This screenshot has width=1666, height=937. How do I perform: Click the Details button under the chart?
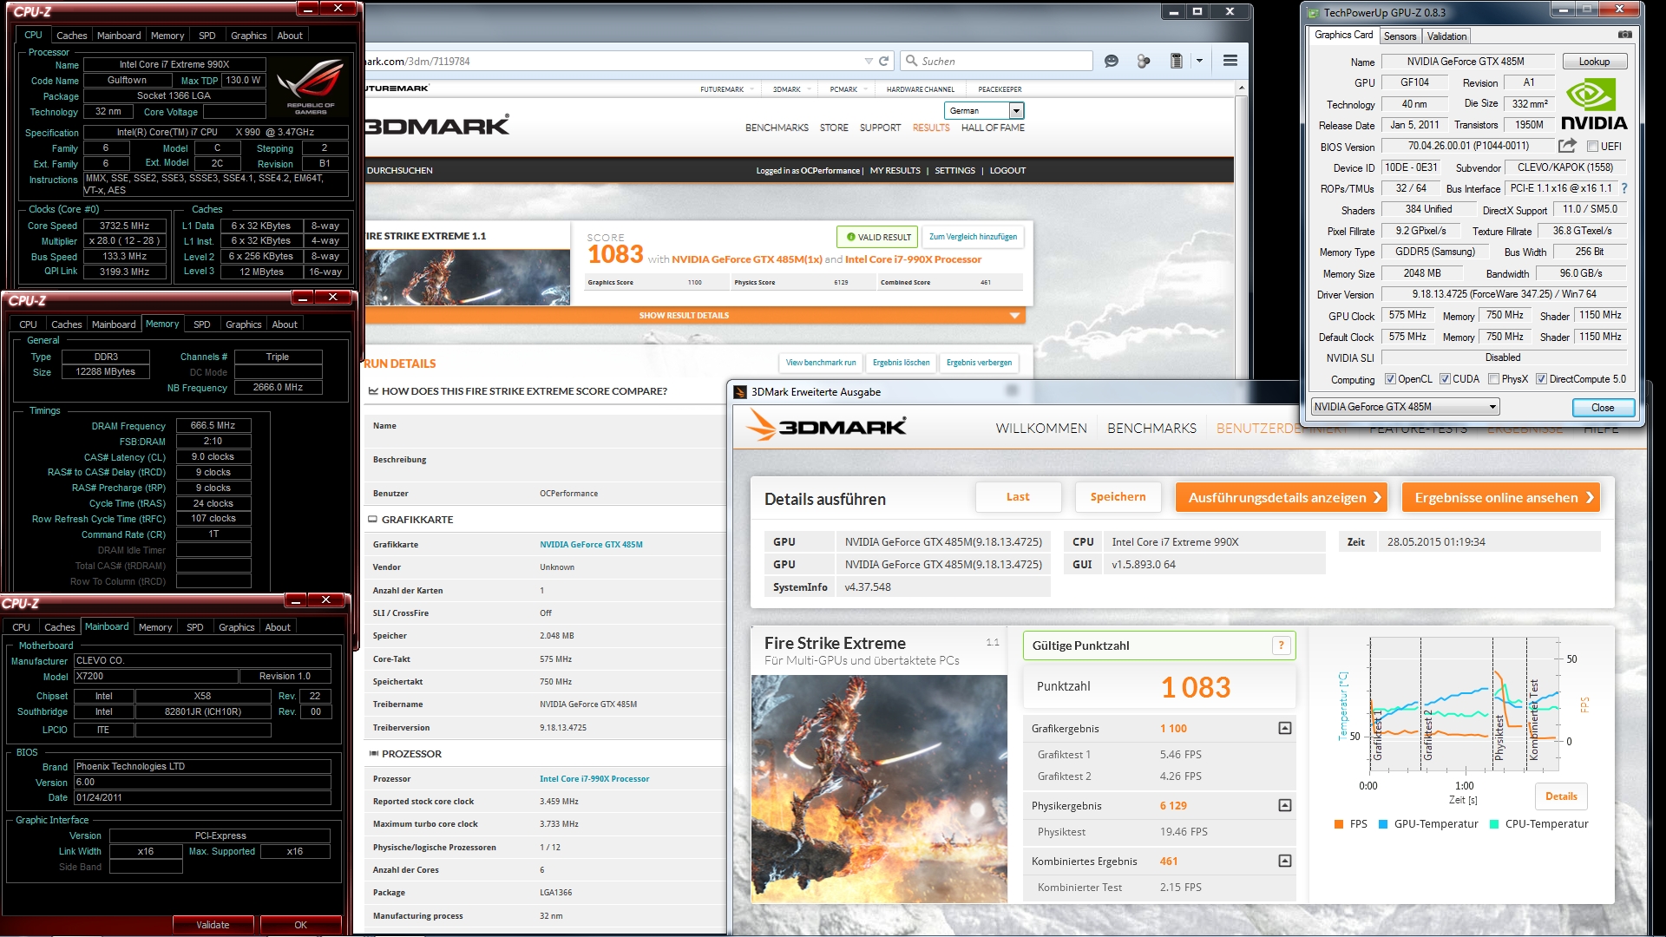[1561, 796]
